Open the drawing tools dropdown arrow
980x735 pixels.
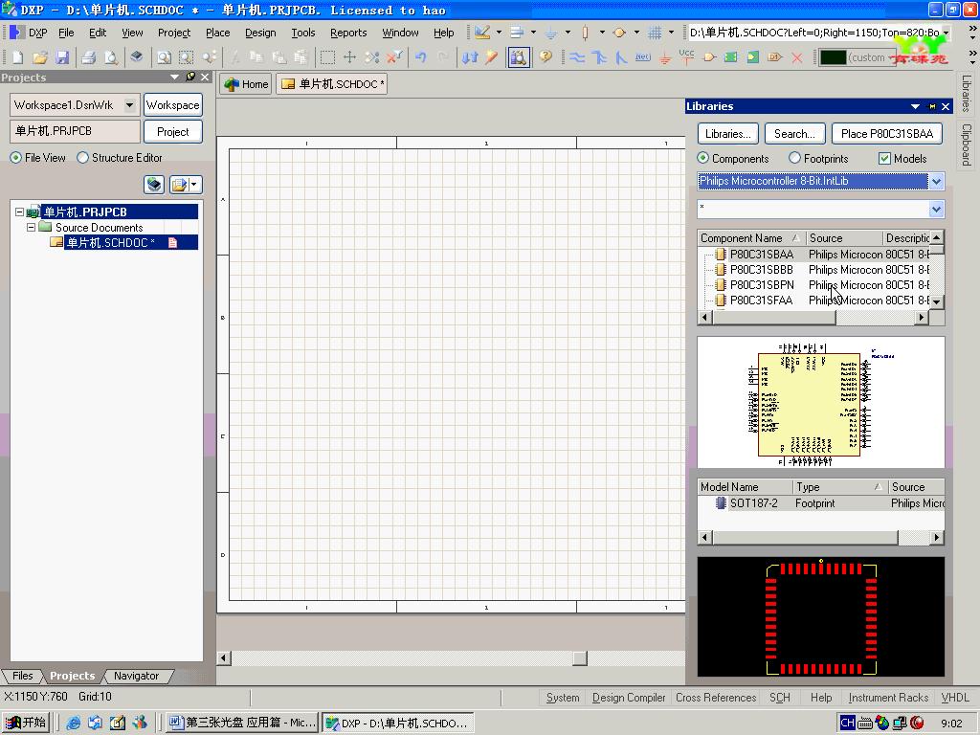pos(499,32)
